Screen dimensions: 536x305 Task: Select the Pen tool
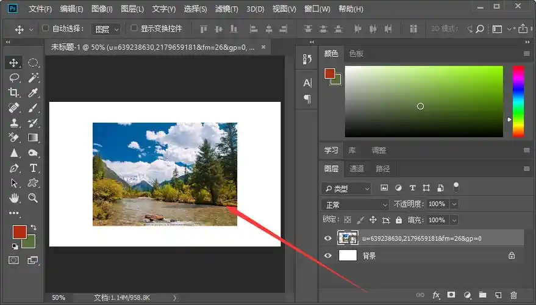coord(13,168)
